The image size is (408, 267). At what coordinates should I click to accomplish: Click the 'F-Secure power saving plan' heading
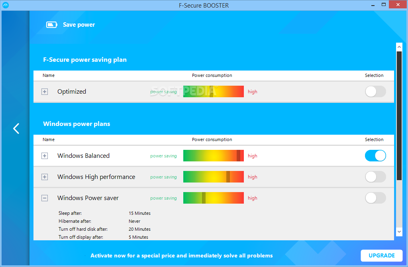[x=85, y=60]
